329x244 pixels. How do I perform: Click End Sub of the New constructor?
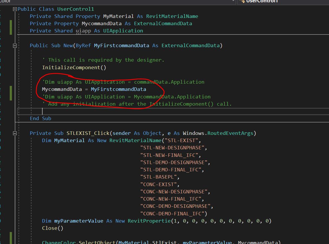click(40, 118)
